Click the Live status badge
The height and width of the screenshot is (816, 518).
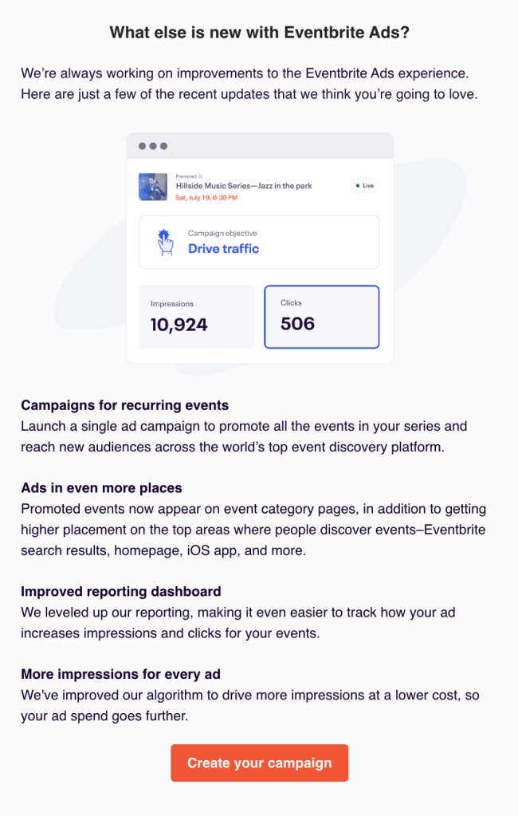[x=363, y=186]
